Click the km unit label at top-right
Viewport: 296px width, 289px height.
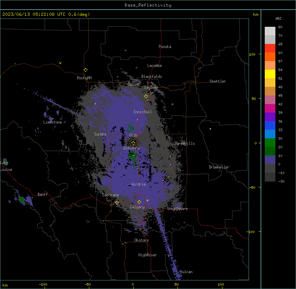[255, 14]
